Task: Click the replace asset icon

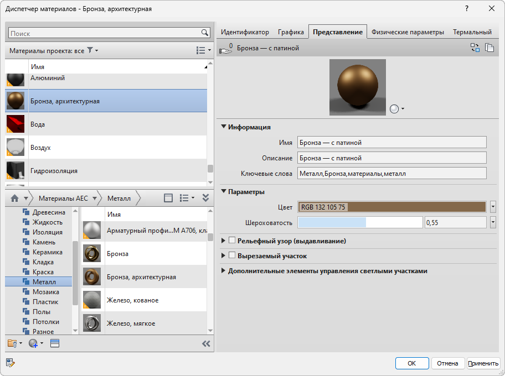Action: [x=475, y=48]
